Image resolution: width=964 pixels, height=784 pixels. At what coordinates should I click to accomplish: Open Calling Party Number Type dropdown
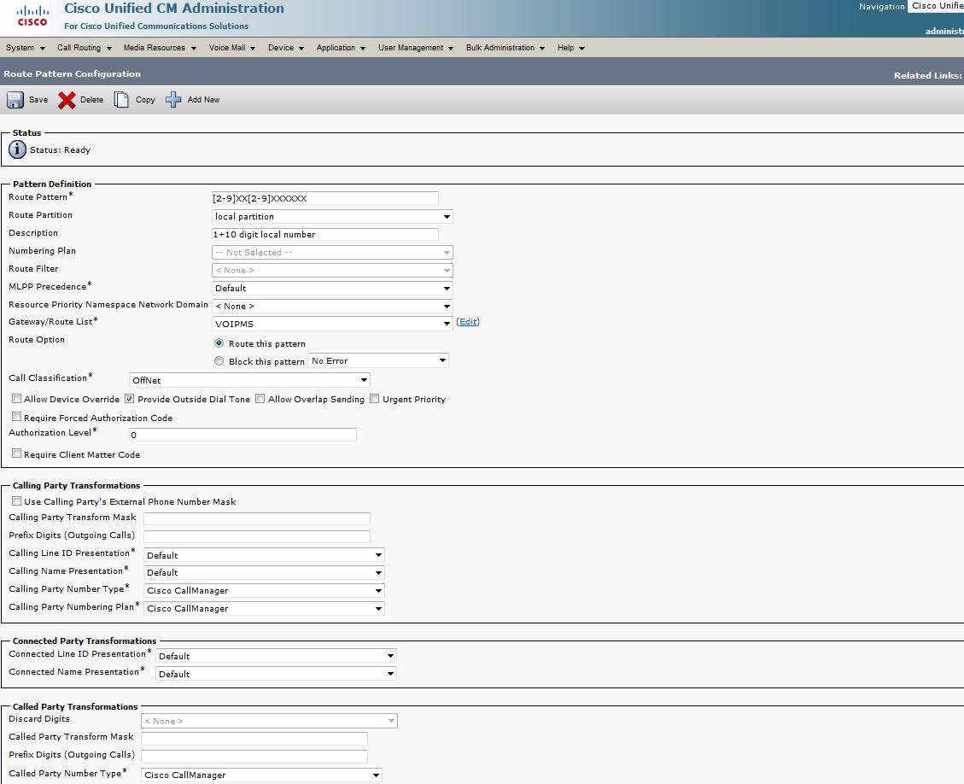(x=264, y=590)
